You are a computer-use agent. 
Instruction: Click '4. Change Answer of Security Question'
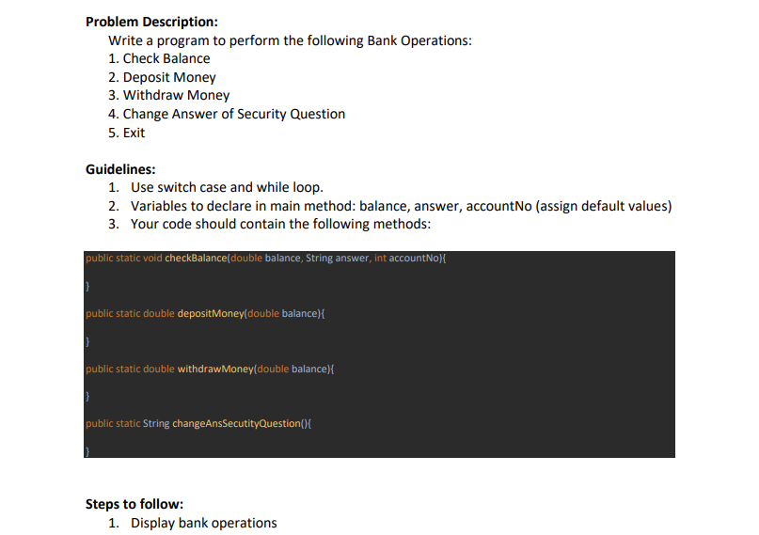tap(227, 114)
